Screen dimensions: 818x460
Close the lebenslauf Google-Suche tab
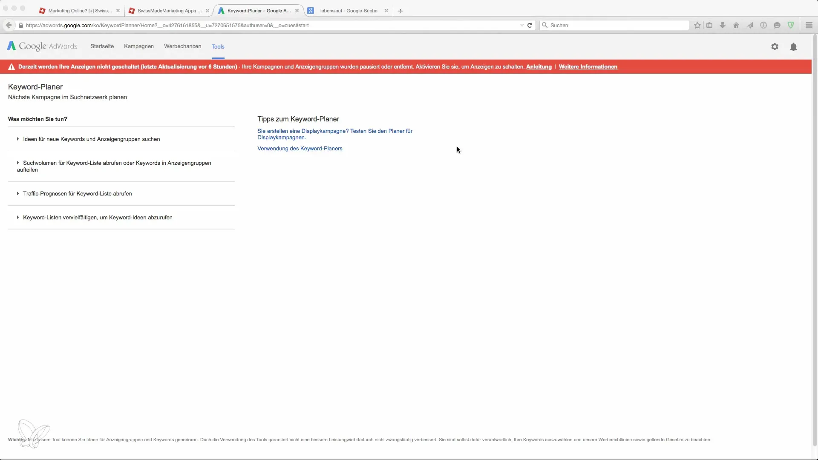[x=386, y=11]
